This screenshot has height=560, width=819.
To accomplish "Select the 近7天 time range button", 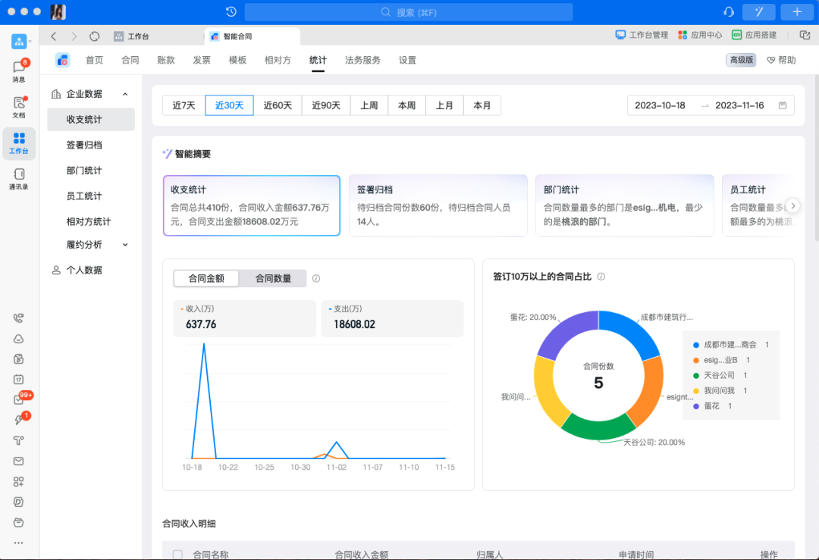I will (x=184, y=105).
